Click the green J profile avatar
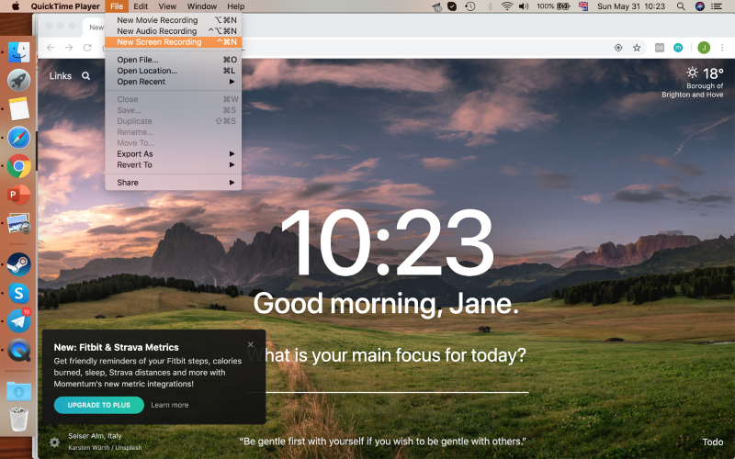 click(704, 48)
